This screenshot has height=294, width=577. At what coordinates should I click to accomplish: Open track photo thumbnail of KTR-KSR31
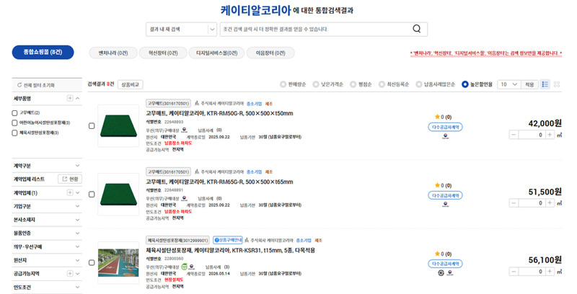click(118, 262)
